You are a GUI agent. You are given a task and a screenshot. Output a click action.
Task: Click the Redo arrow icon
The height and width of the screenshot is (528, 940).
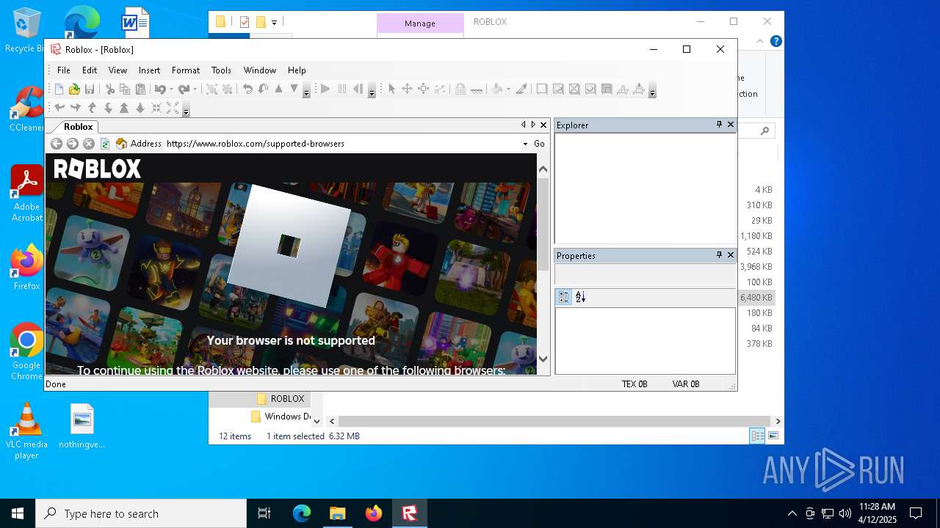pyautogui.click(x=183, y=89)
